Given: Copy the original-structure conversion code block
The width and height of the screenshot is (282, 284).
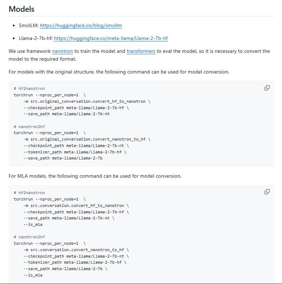Looking at the screenshot, I should [267, 88].
